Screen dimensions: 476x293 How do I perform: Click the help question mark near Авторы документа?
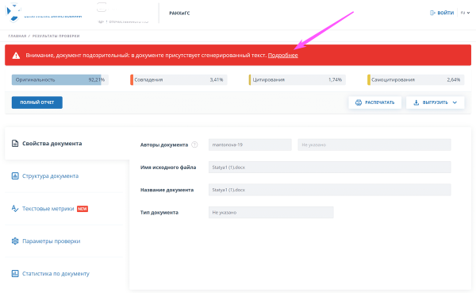[x=194, y=145]
